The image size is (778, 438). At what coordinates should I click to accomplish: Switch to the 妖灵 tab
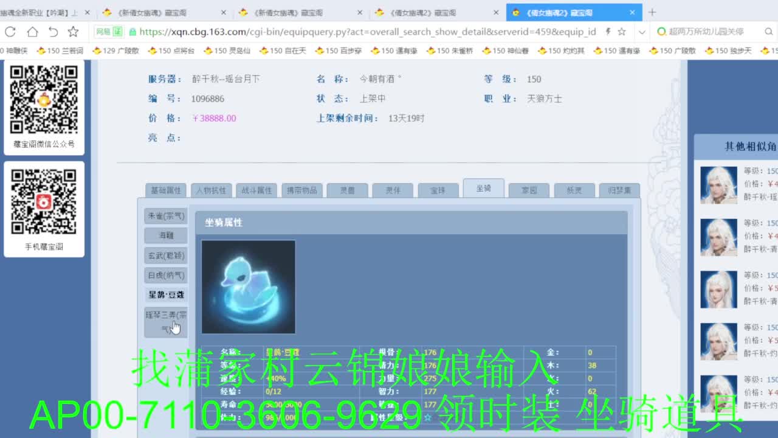click(x=574, y=190)
